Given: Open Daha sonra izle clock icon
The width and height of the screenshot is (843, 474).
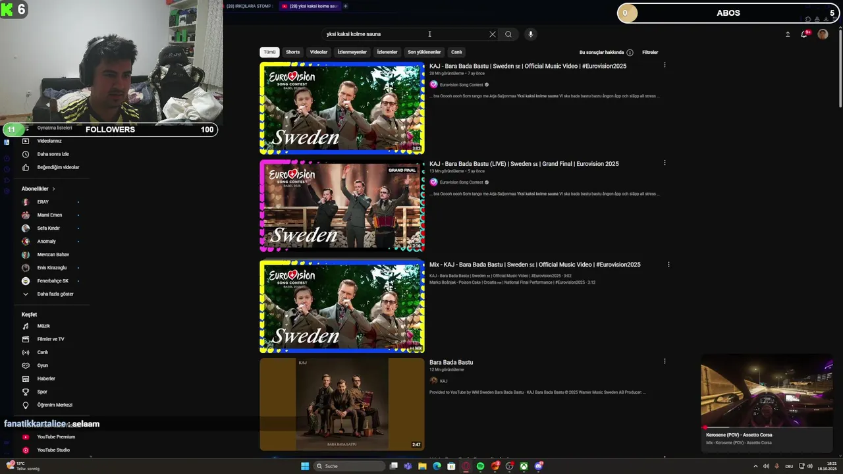Looking at the screenshot, I should point(26,154).
